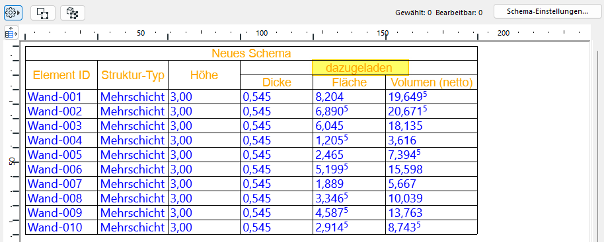Click the Fläche column header
Screen dimensions: 604x242
pos(350,82)
